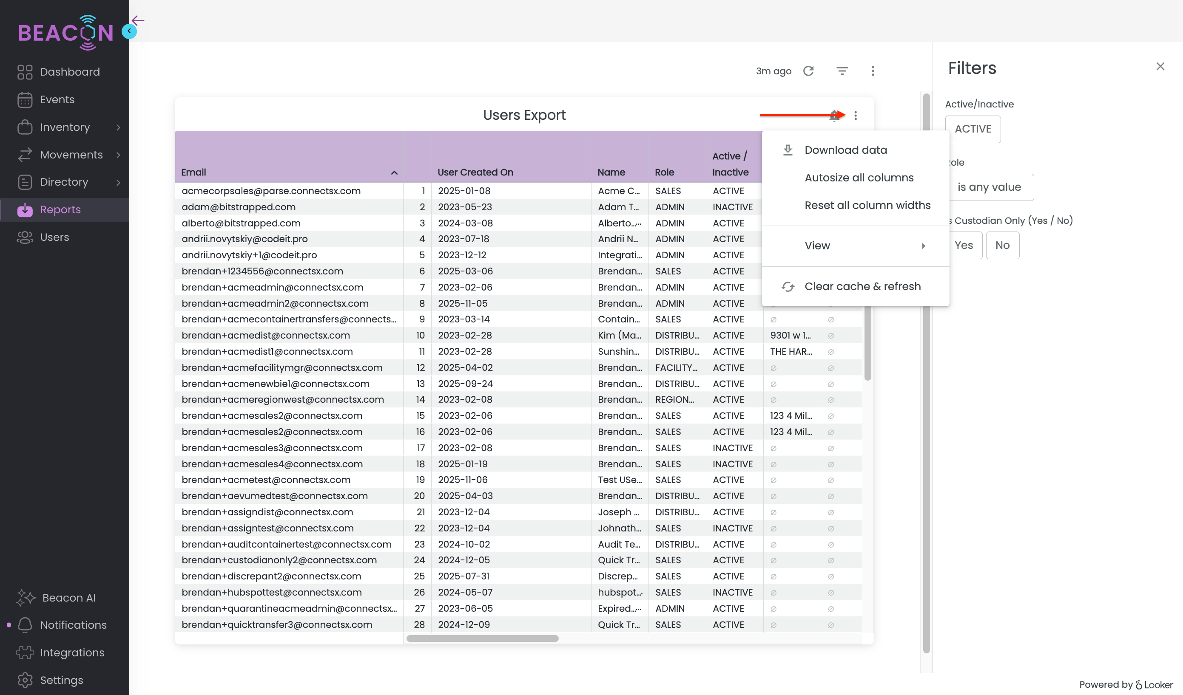Click the Integrations puzzle icon
The width and height of the screenshot is (1183, 695).
[x=25, y=653]
